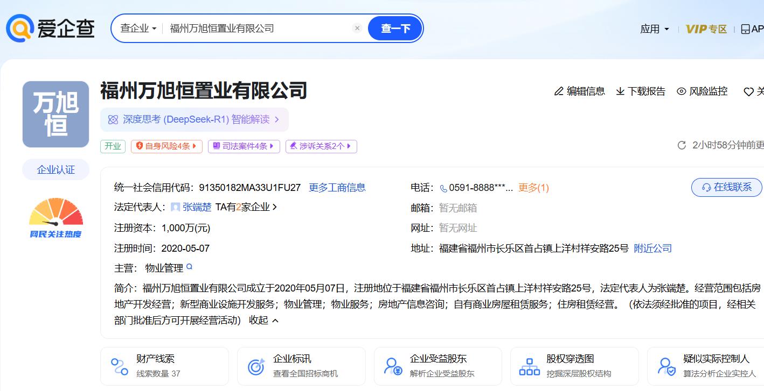This screenshot has height=391, width=764.
Task: Click the 万旭恒 company logo thumbnail
Action: tap(55, 114)
